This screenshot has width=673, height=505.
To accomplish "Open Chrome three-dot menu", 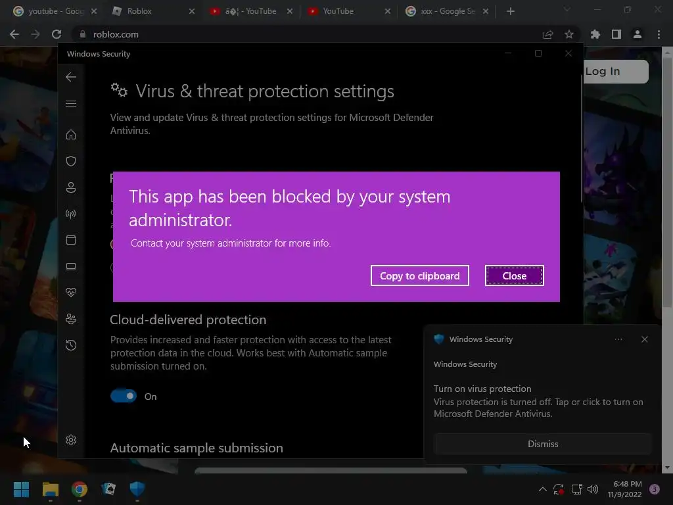I will pyautogui.click(x=659, y=34).
